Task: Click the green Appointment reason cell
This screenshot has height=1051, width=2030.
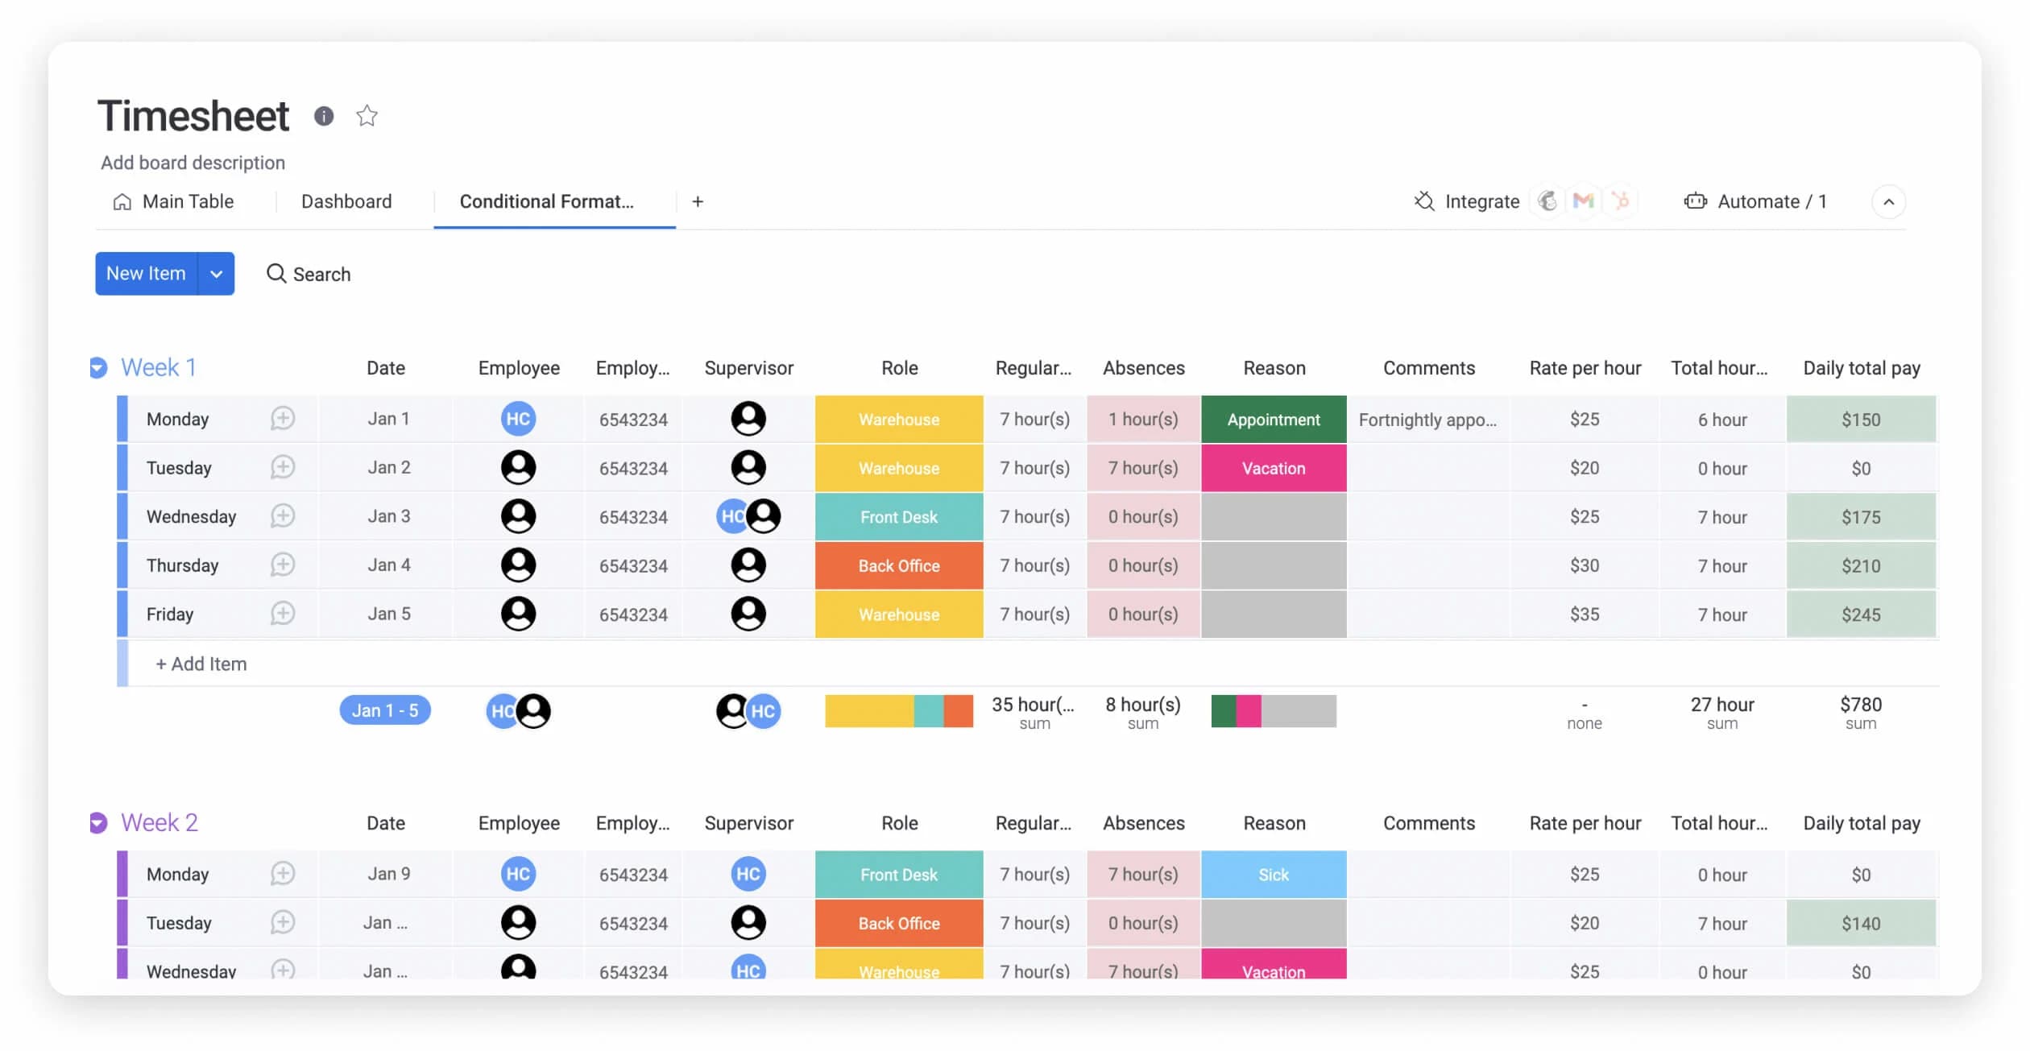Action: point(1273,420)
